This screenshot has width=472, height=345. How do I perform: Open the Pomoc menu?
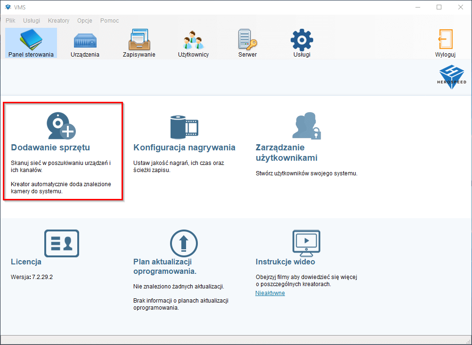point(109,20)
